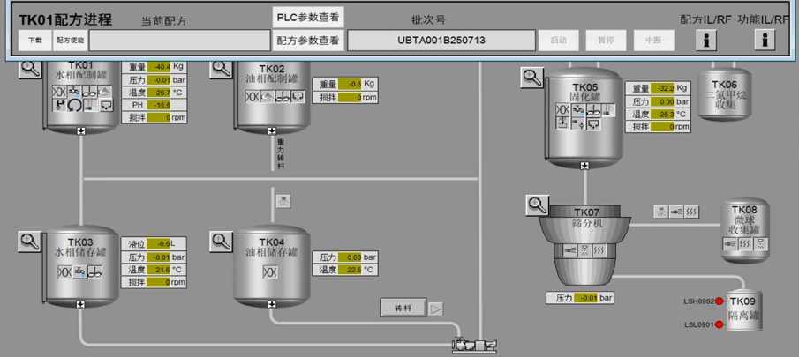Expand the bottom outlet valve of TK05
Viewport: 799px width, 357px height.
coord(585,163)
